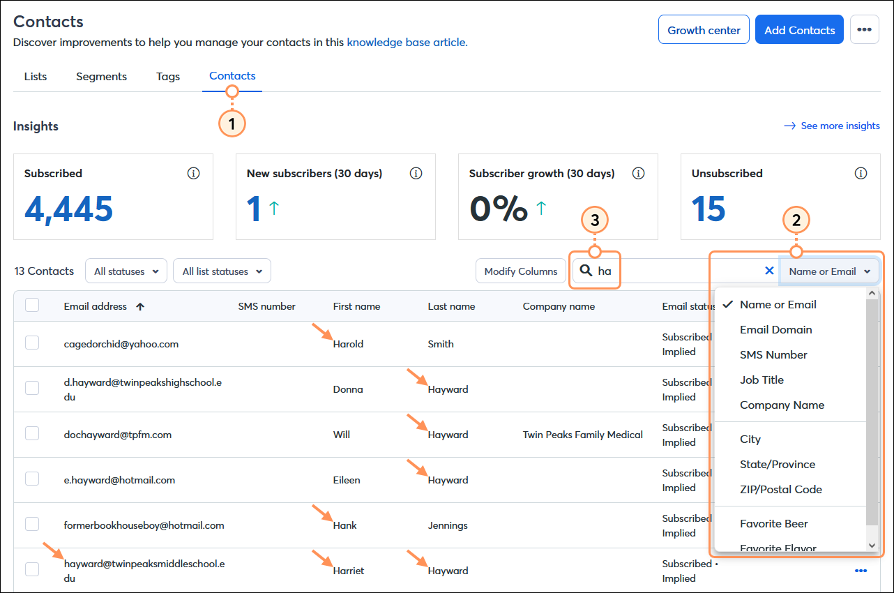Open info icon on New subscribers card
Image resolution: width=894 pixels, height=593 pixels.
(416, 173)
